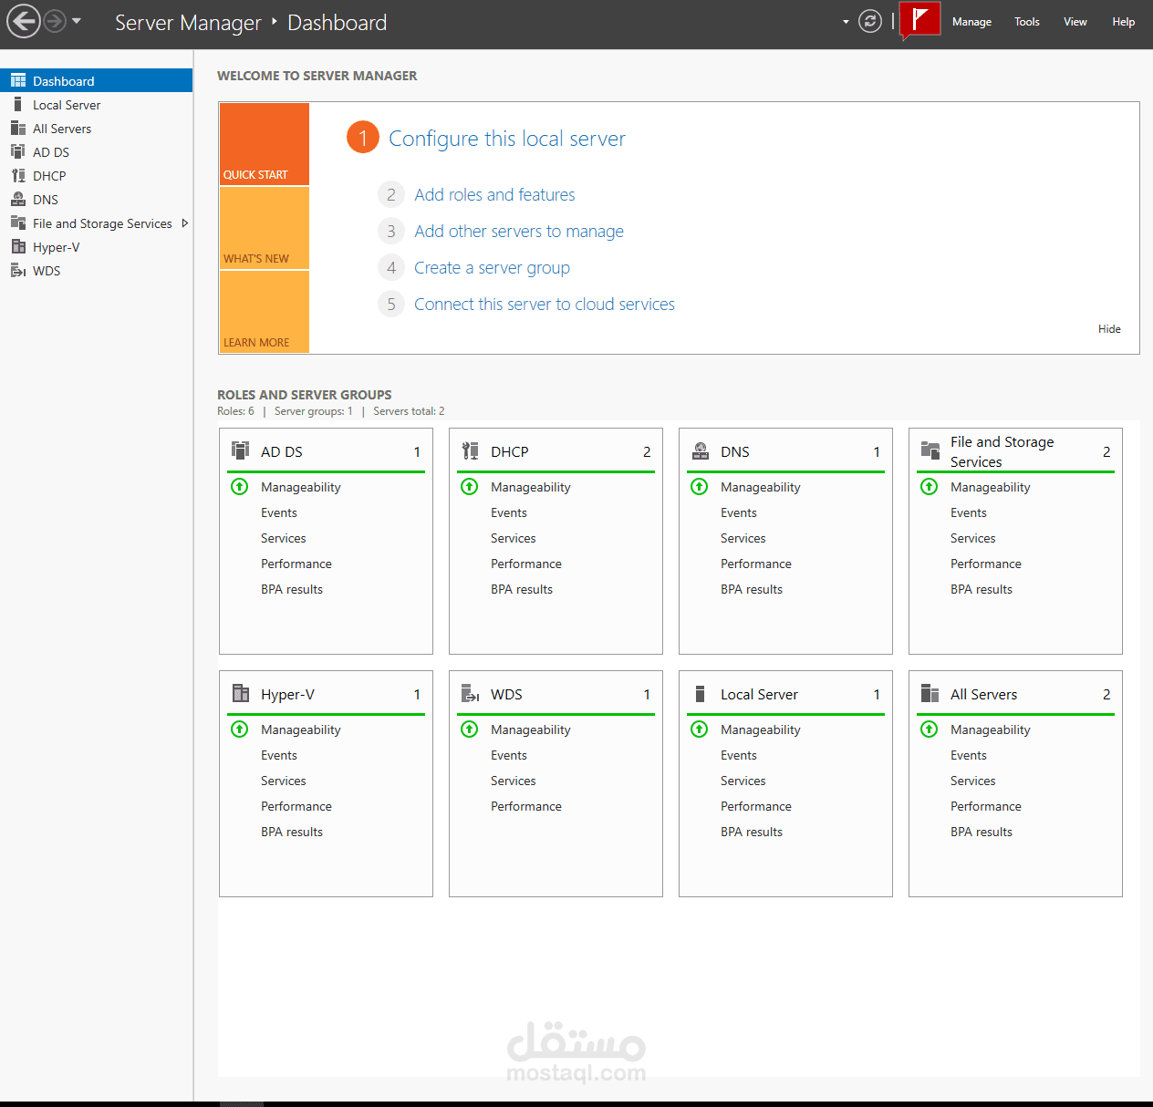Hide the welcome tile panel

(1109, 329)
